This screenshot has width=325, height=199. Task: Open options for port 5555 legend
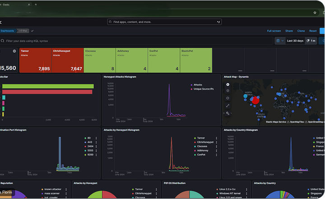click(96, 151)
